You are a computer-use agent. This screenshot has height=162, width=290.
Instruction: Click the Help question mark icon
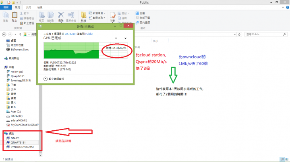[x=288, y=7]
